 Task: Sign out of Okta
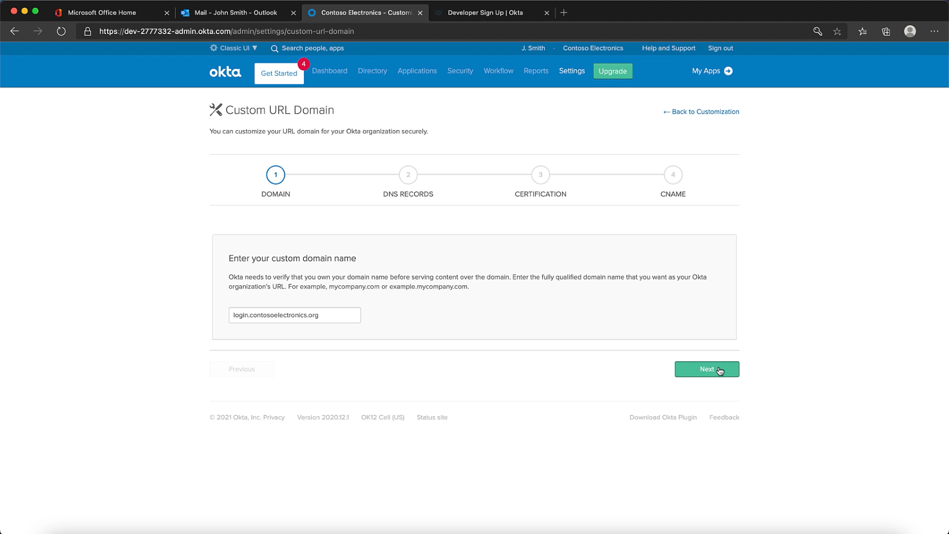(720, 48)
